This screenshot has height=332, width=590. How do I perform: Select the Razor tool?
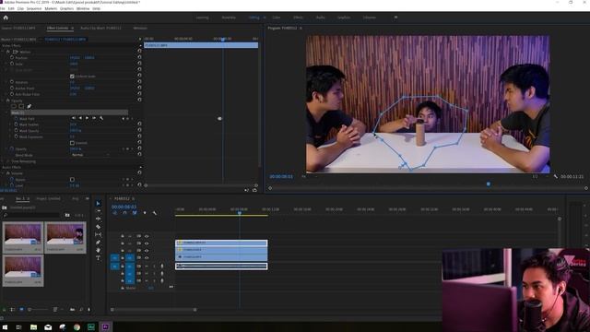[99, 227]
